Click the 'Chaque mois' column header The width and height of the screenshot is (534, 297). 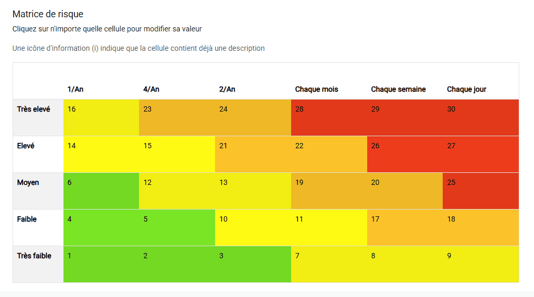coord(316,89)
